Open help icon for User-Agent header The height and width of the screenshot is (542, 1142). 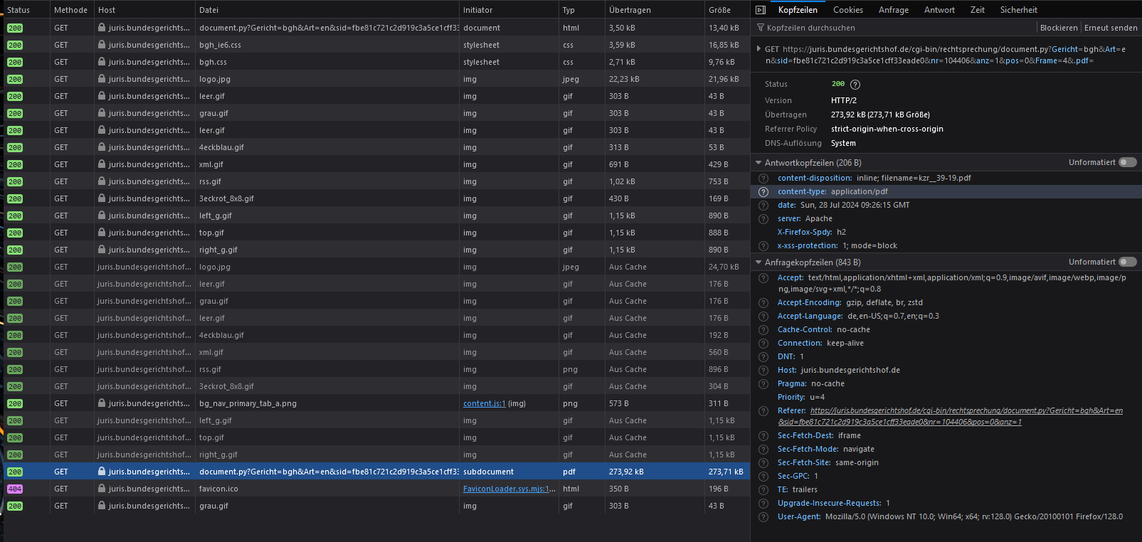(763, 517)
